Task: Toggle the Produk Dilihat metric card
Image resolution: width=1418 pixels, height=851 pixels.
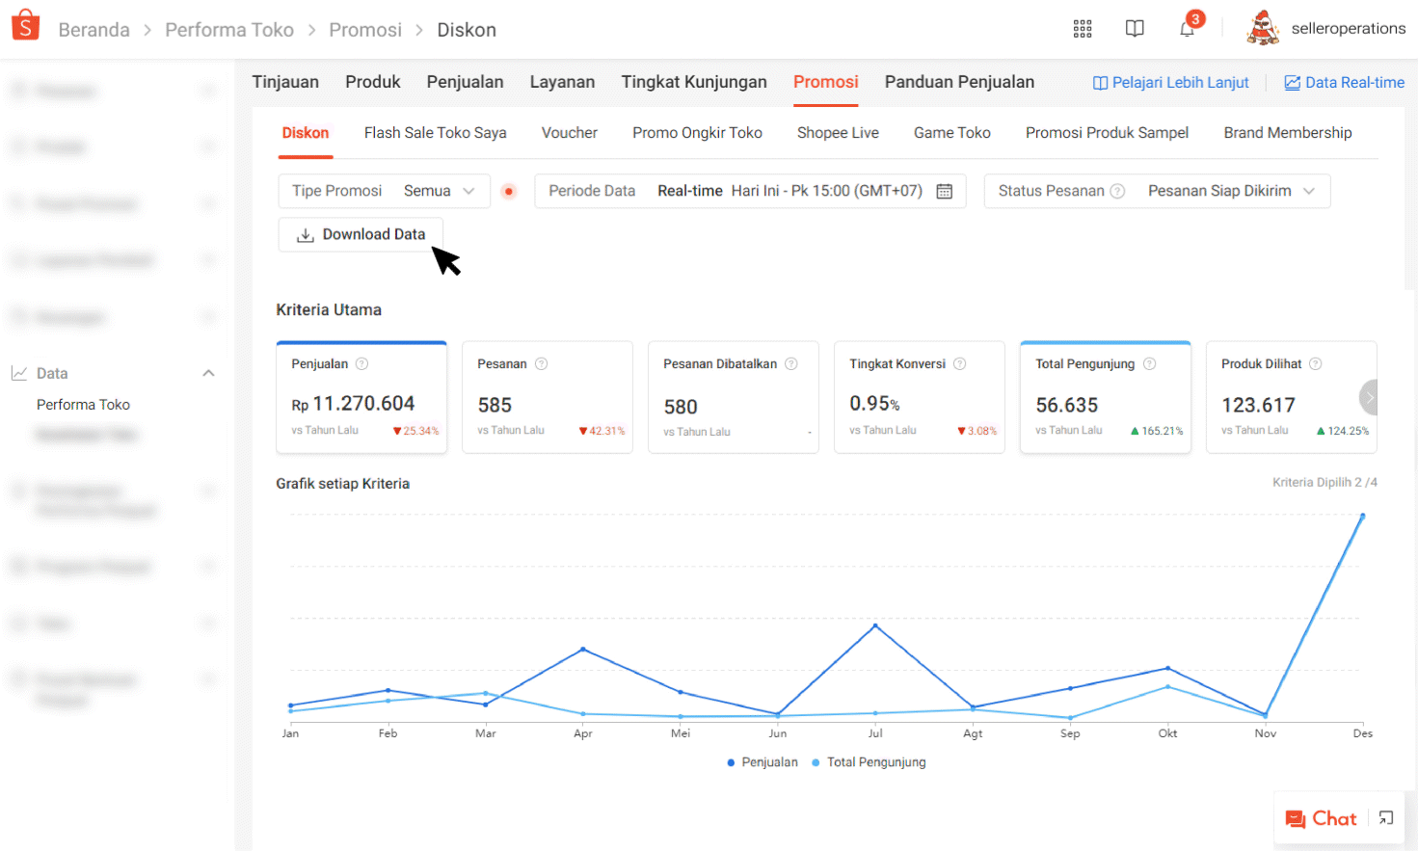Action: pyautogui.click(x=1292, y=397)
